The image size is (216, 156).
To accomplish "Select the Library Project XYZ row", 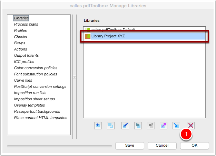I will point(144,36).
